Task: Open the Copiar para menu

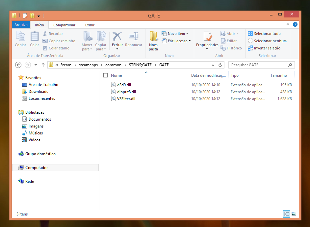Action: [101, 41]
